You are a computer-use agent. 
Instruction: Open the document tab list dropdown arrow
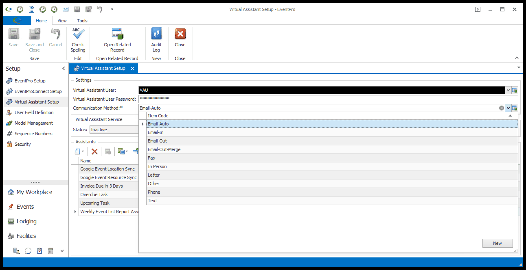[x=519, y=67]
